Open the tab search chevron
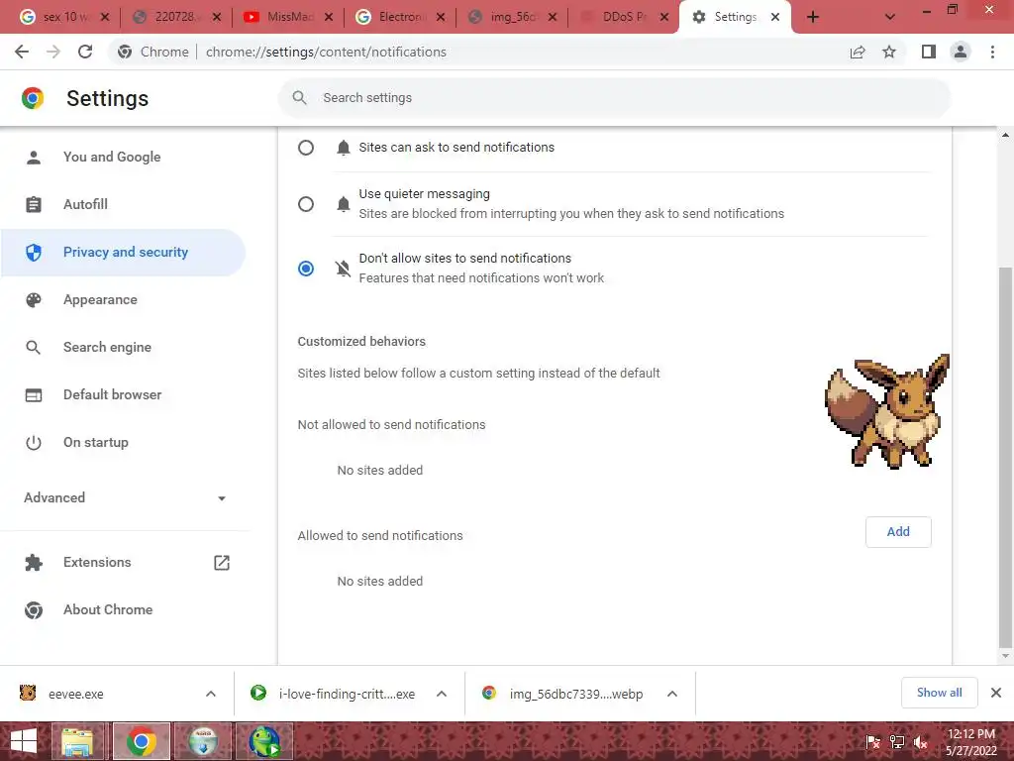The height and width of the screenshot is (761, 1014). coord(890,18)
